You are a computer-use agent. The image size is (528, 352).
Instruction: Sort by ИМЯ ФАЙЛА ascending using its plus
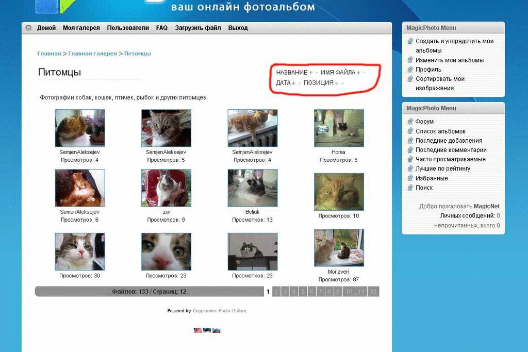pos(358,73)
